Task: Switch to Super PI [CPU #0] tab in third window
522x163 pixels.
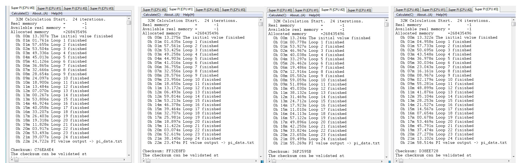Action: 280,10
